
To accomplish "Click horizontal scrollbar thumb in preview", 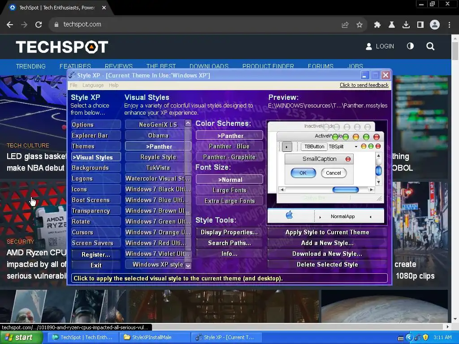I will point(346,189).
